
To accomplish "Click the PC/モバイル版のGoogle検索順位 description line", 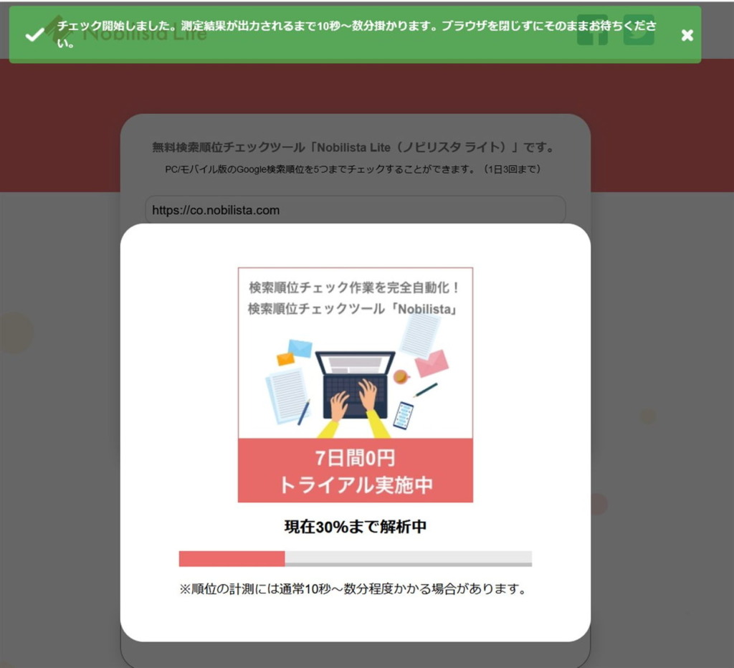I will pyautogui.click(x=354, y=169).
